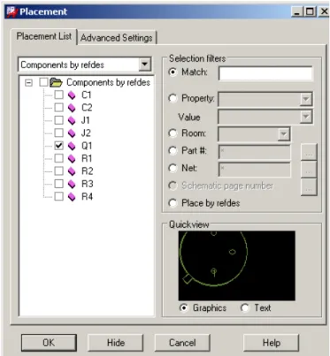Select the R4 tree item label
Image resolution: width=330 pixels, height=356 pixels.
(88, 196)
